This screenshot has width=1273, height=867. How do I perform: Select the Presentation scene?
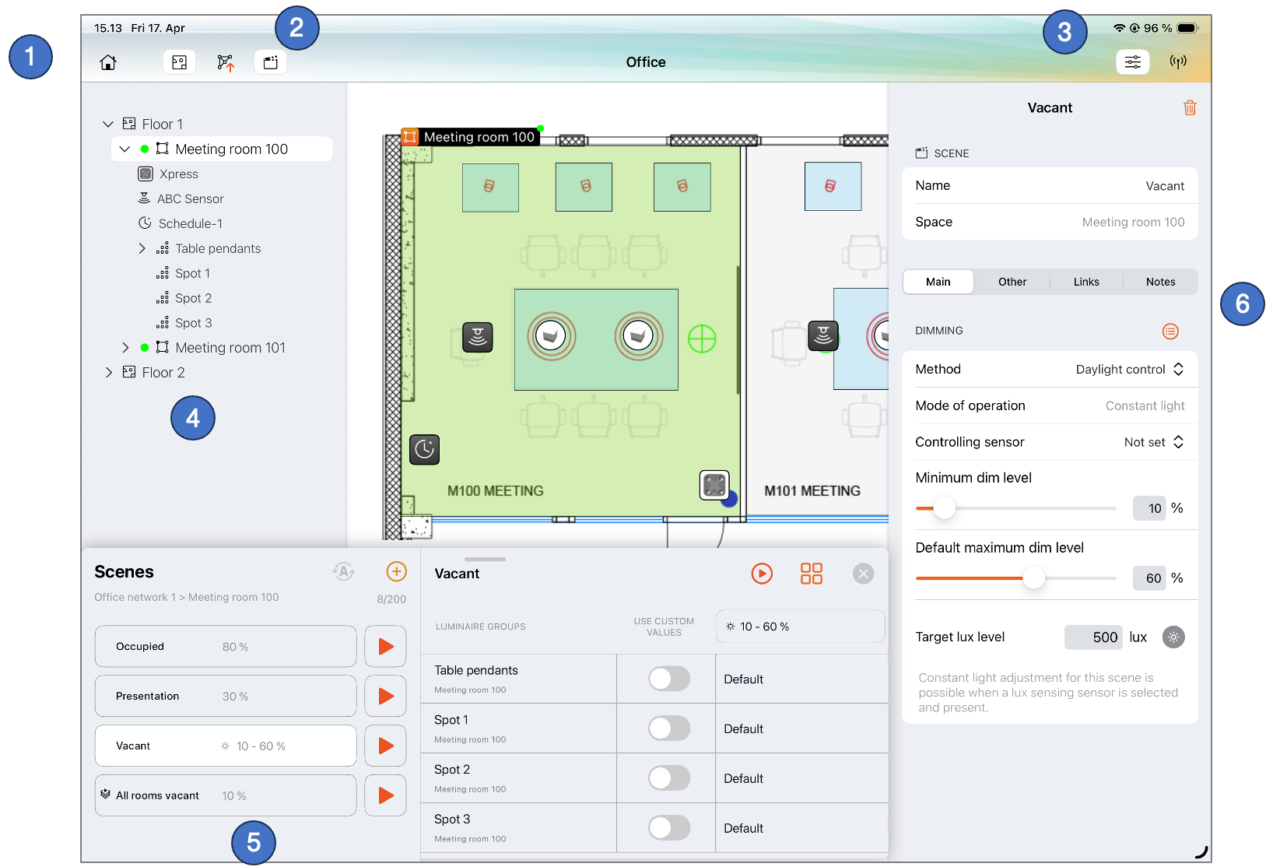[x=226, y=696]
